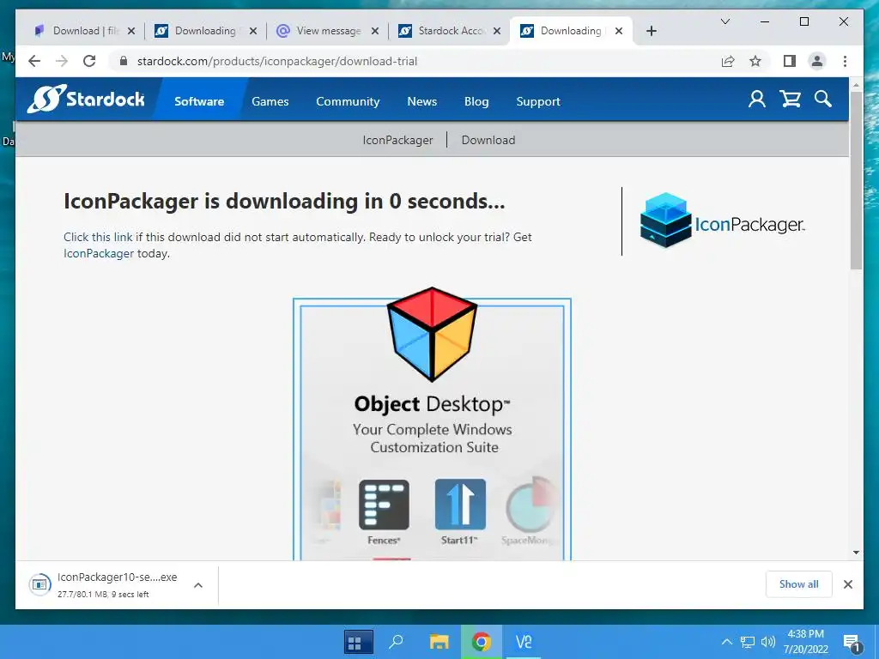Open the Chrome profile avatar
879x659 pixels.
coord(817,61)
